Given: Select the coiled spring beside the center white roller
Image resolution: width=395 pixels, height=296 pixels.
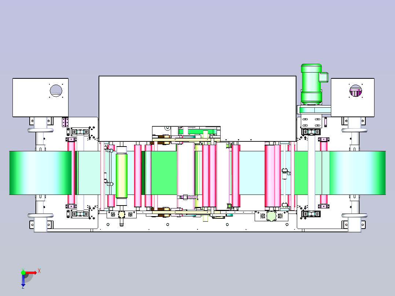Looking at the screenshot, I should point(192,197).
